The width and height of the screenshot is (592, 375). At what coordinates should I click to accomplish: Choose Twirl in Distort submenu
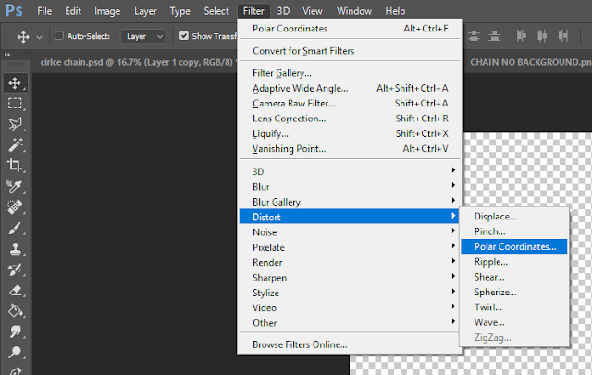coord(514,307)
